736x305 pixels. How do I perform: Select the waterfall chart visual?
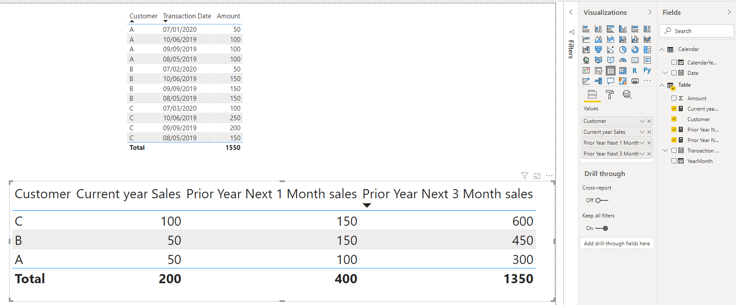(586, 50)
